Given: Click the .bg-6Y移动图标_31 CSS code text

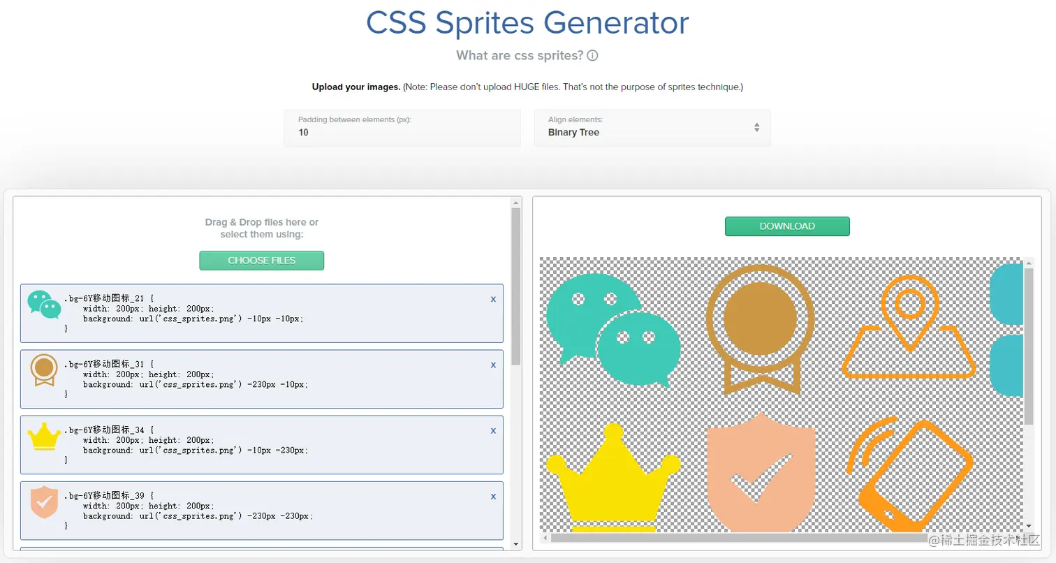Looking at the screenshot, I should pyautogui.click(x=186, y=379).
